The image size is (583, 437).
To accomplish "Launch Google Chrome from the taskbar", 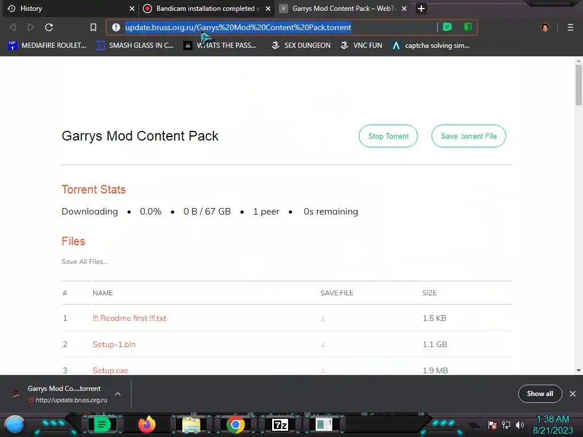I will coord(236,424).
